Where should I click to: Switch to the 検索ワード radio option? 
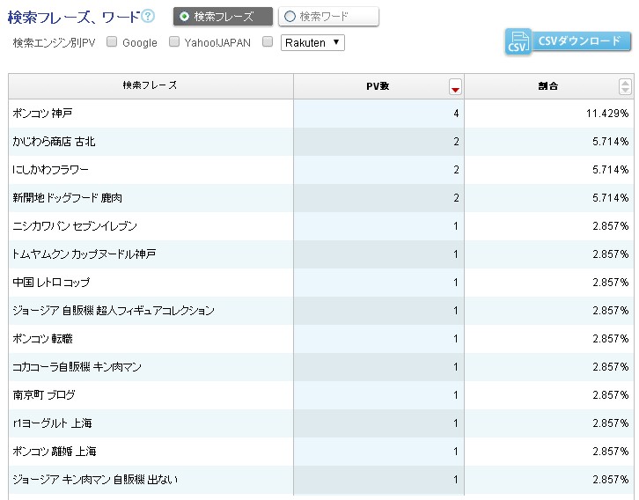point(290,16)
